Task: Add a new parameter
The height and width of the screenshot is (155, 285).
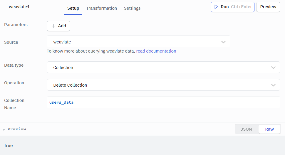Action: pos(58,26)
